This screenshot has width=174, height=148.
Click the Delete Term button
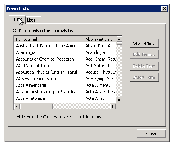(x=144, y=66)
